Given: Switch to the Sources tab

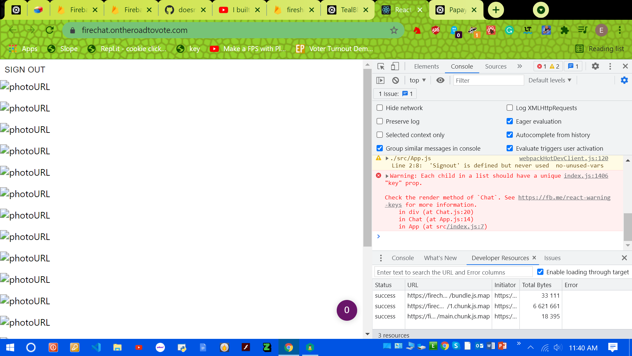Looking at the screenshot, I should click(x=495, y=66).
